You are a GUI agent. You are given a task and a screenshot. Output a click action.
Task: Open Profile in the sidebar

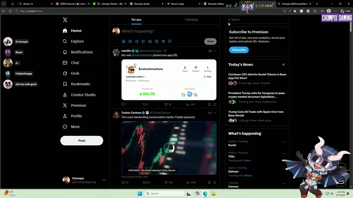[x=72, y=116]
